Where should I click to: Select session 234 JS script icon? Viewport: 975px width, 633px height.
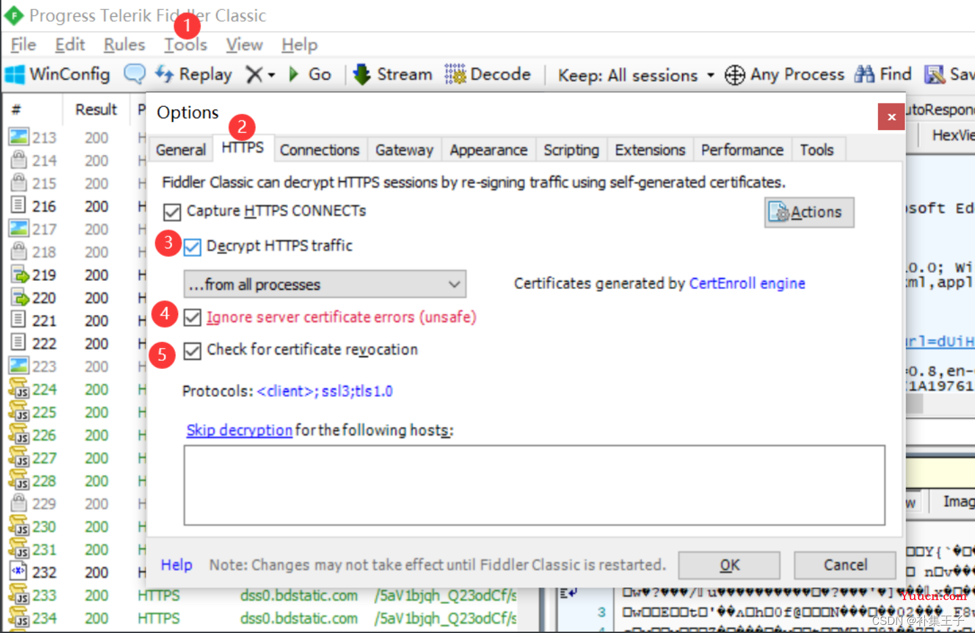coord(19,617)
